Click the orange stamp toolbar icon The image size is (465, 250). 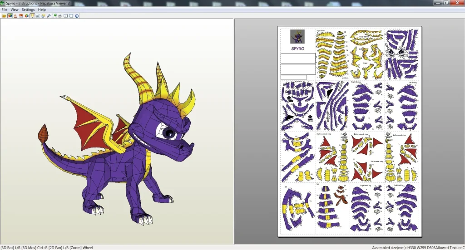[15, 16]
